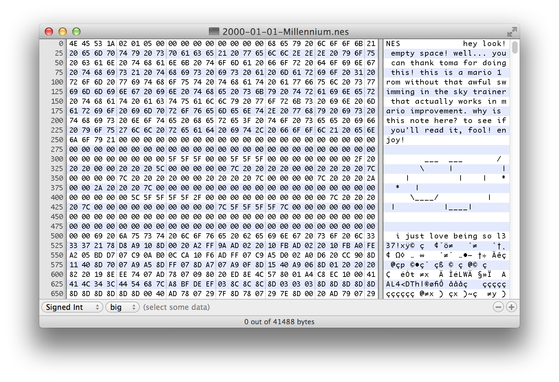
Task: Remove inspector row with the minus button
Action: click(498, 307)
